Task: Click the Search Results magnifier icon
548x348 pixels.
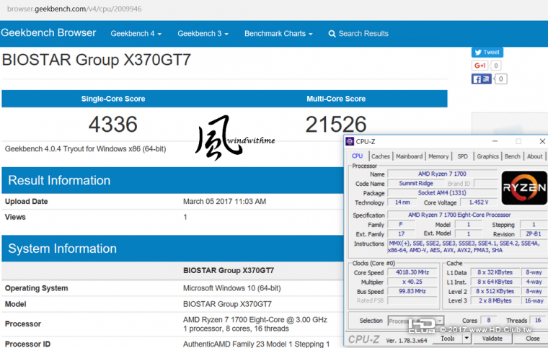Action: click(332, 34)
